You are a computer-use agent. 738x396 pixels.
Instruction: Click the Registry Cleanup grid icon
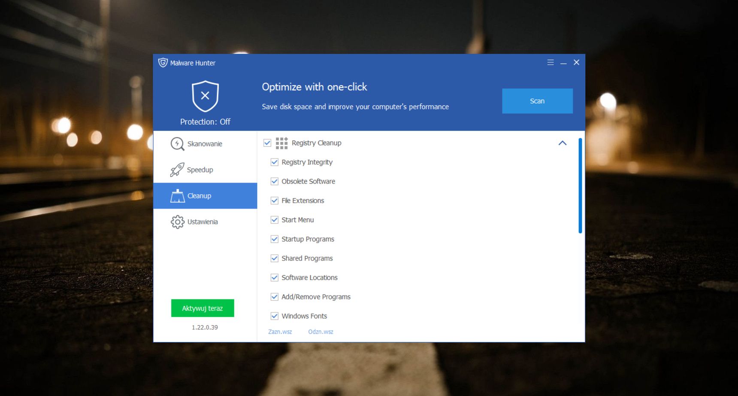(x=281, y=143)
